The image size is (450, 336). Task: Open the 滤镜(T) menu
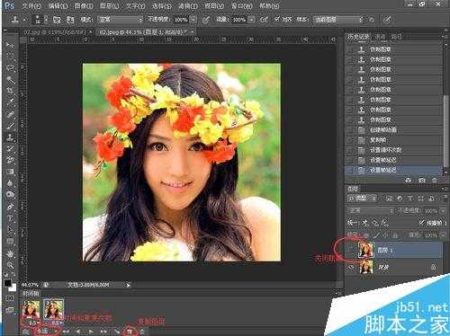pos(188,6)
